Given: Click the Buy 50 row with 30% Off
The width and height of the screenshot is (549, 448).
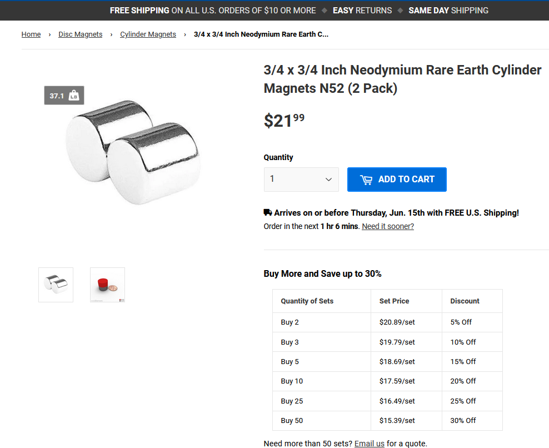Looking at the screenshot, I should (387, 421).
